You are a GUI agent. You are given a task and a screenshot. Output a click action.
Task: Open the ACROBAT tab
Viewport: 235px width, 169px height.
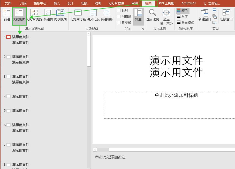pyautogui.click(x=189, y=3)
